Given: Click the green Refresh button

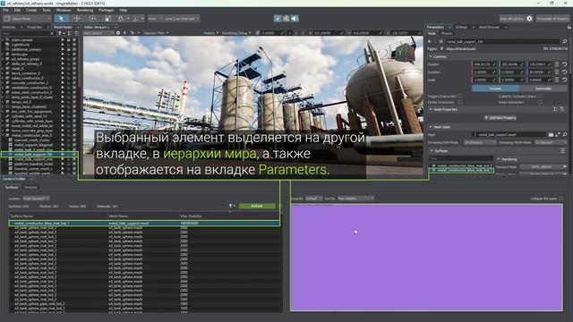Looking at the screenshot, I should point(257,206).
